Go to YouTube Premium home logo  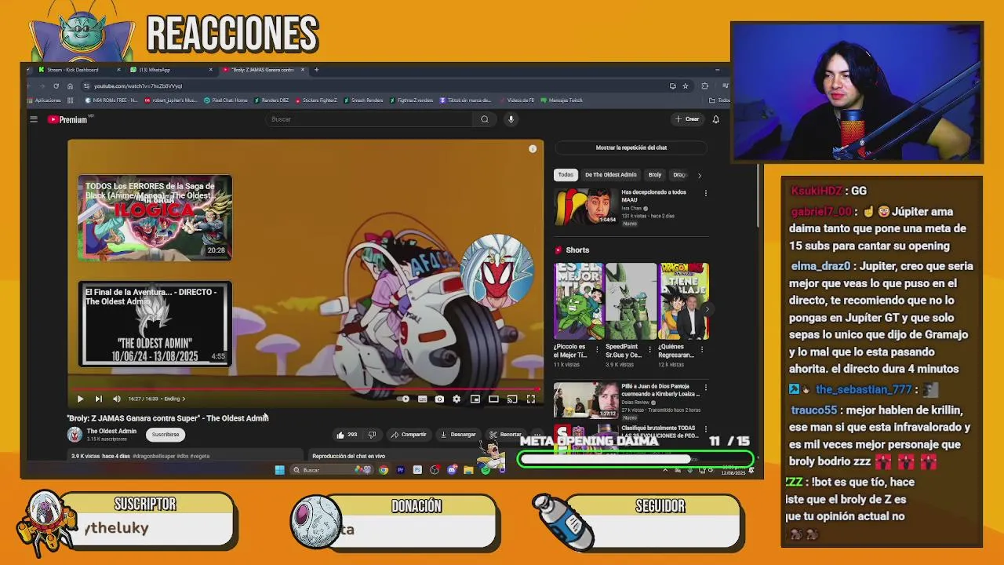coord(68,119)
